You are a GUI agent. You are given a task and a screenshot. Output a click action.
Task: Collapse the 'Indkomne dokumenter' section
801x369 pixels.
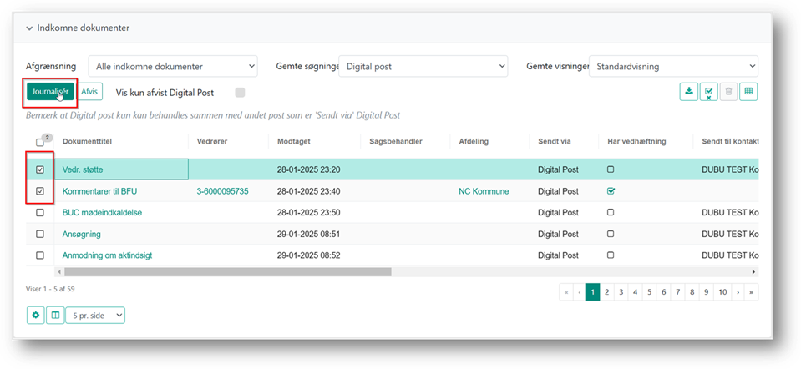click(30, 28)
